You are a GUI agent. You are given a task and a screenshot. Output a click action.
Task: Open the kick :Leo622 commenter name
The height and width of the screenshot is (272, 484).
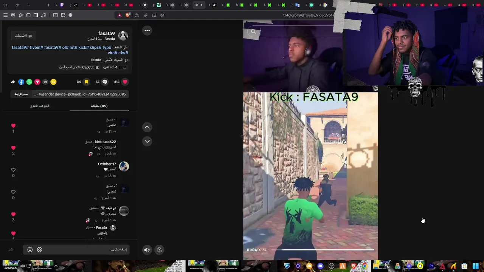(x=105, y=142)
